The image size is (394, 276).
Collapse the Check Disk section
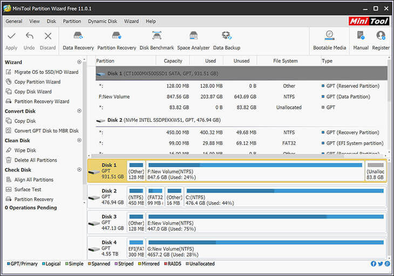point(79,170)
